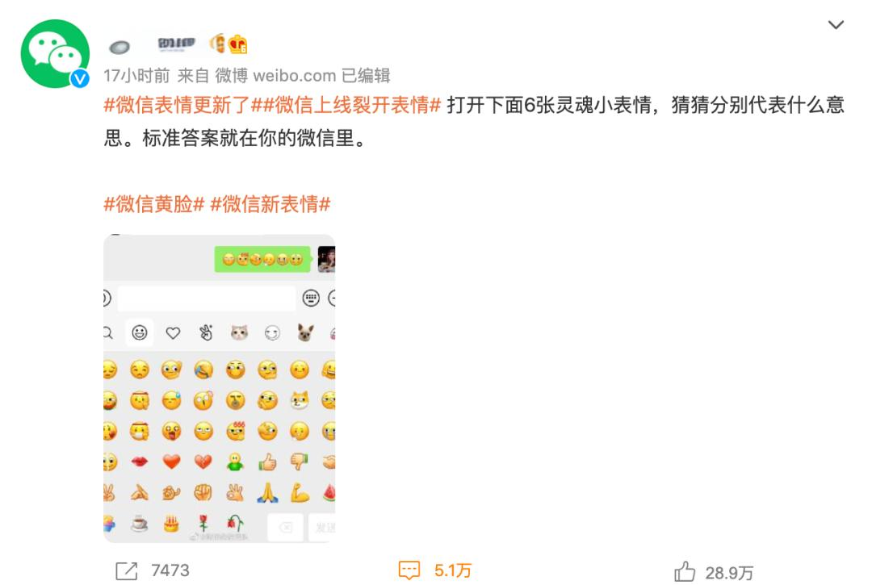Select the cat sticker pack tab
The width and height of the screenshot is (872, 585).
[239, 332]
